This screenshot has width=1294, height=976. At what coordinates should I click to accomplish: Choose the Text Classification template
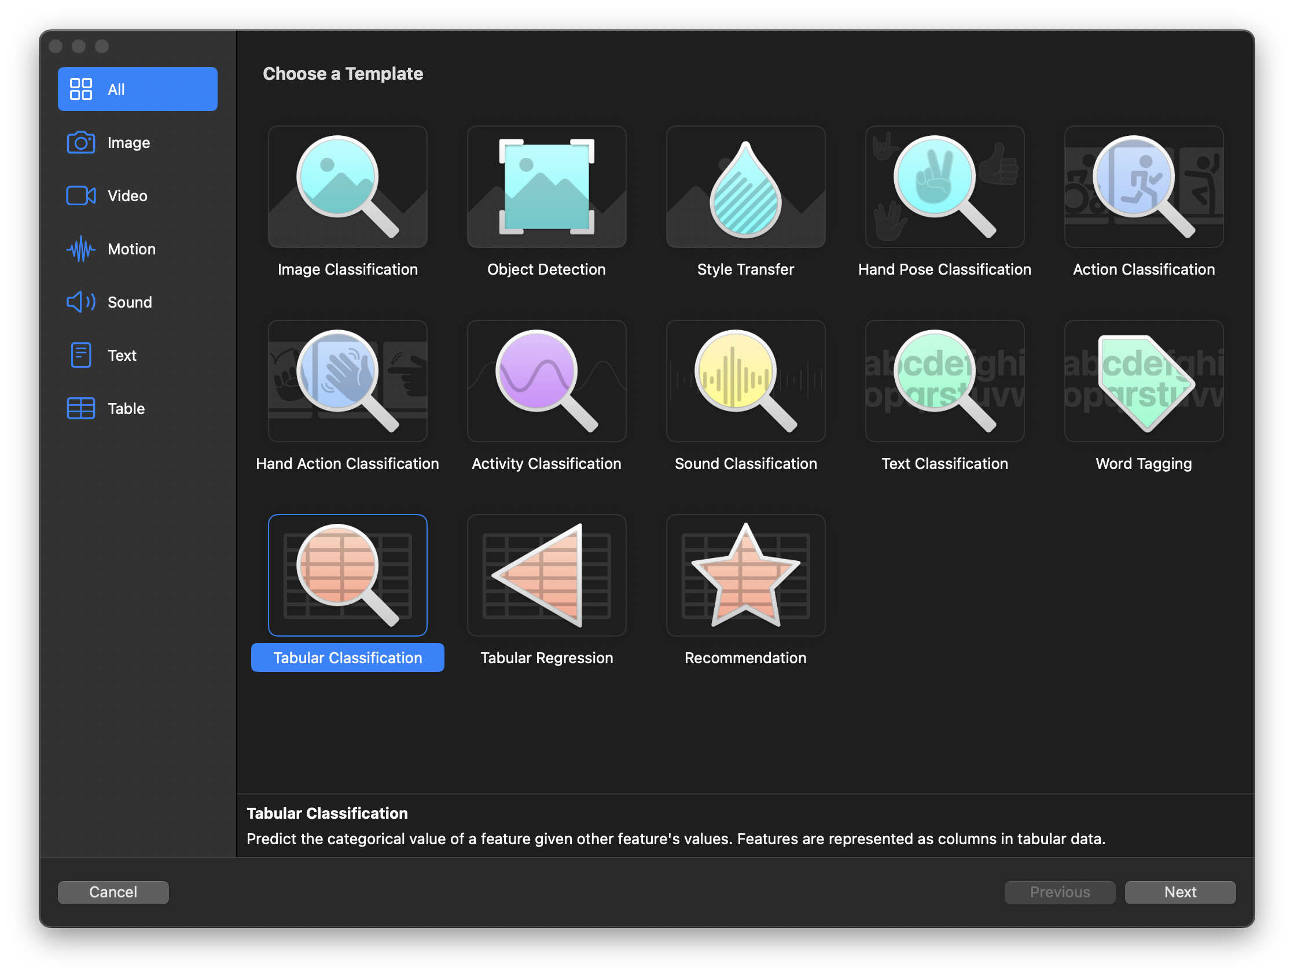click(944, 381)
